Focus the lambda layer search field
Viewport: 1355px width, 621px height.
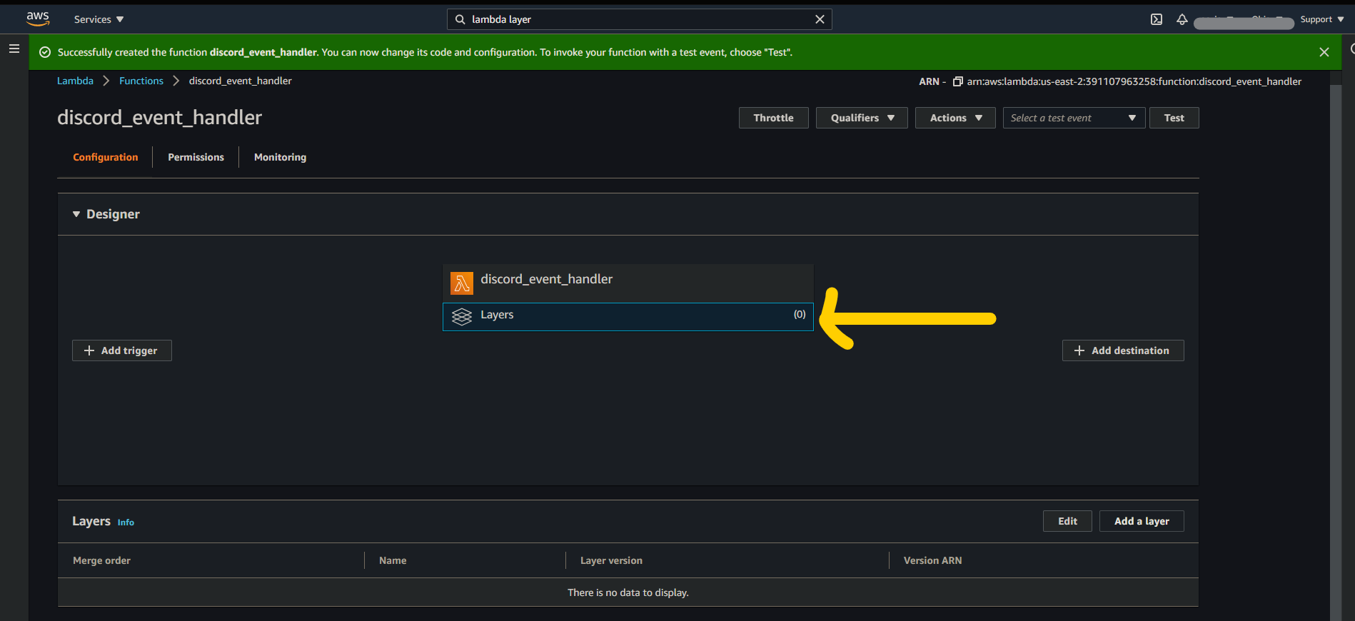tap(639, 19)
